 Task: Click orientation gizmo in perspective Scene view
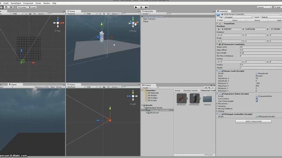coord(133,23)
